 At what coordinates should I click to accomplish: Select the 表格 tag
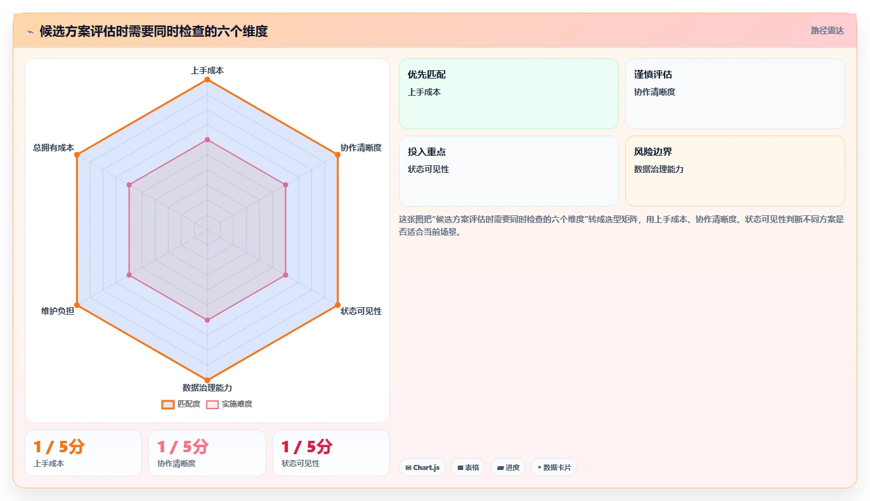tap(468, 467)
